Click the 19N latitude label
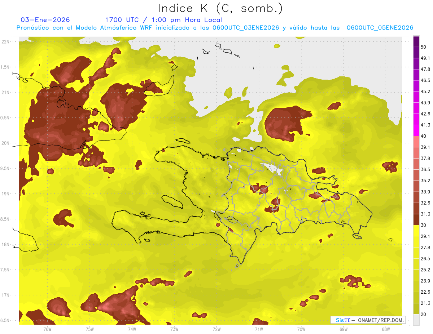 (5, 194)
